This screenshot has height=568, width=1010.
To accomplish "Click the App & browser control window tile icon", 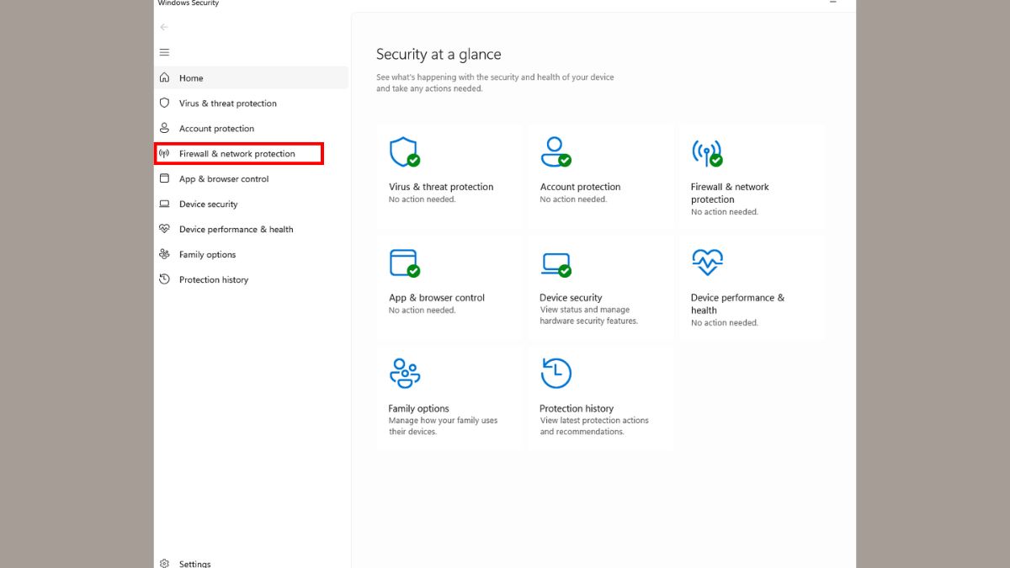I will [x=405, y=263].
